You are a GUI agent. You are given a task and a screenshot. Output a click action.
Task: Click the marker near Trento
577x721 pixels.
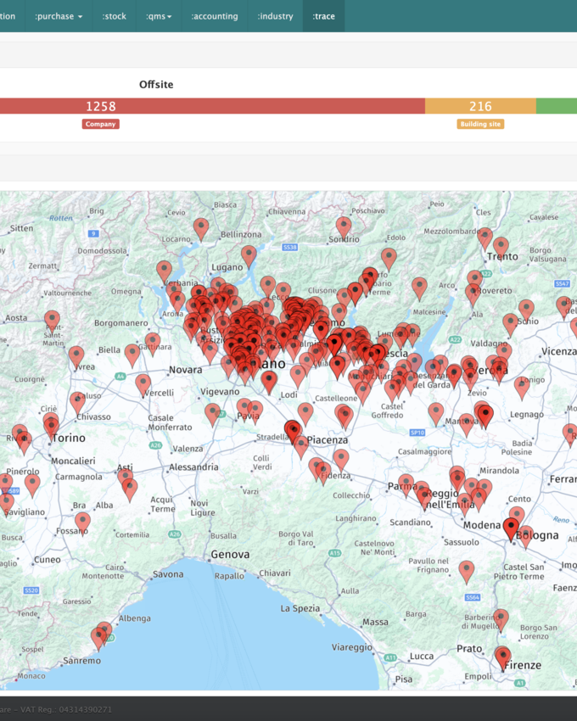coord(501,247)
